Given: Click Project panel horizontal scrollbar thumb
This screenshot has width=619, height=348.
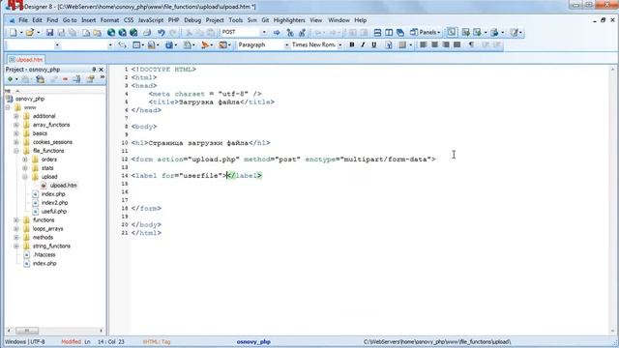Looking at the screenshot, I should 27,331.
